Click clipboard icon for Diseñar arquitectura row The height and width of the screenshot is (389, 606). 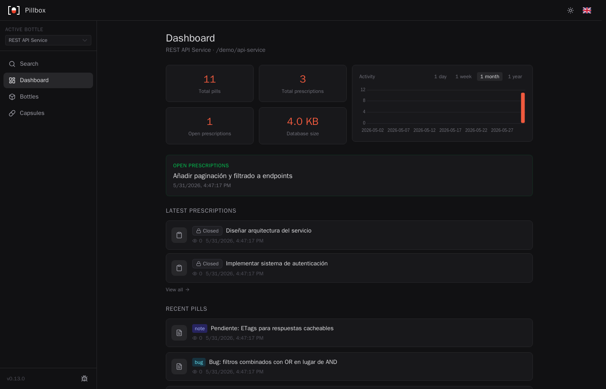click(x=179, y=235)
